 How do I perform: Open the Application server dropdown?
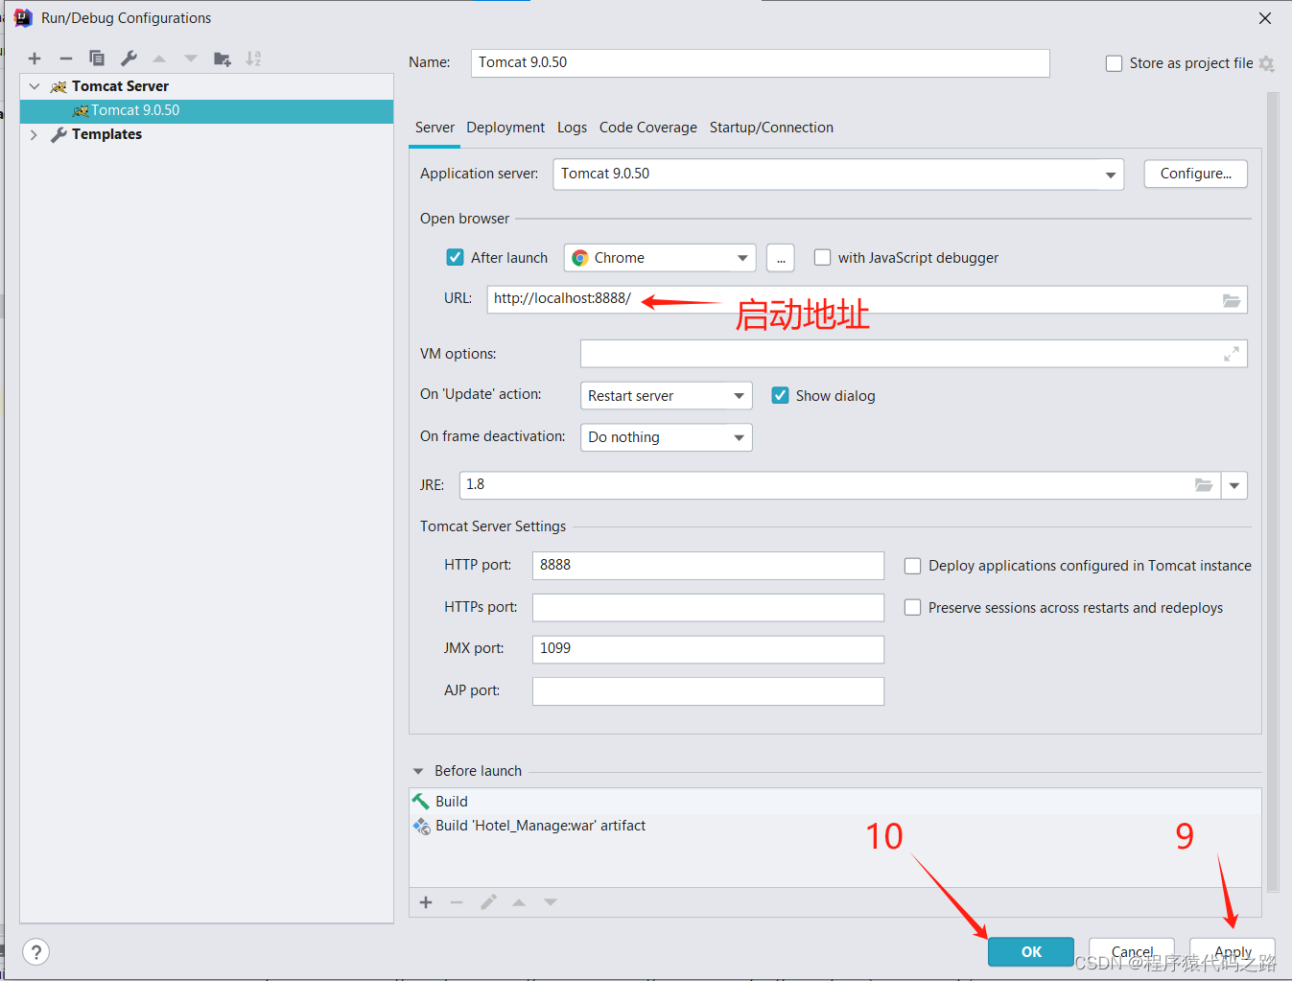point(837,175)
